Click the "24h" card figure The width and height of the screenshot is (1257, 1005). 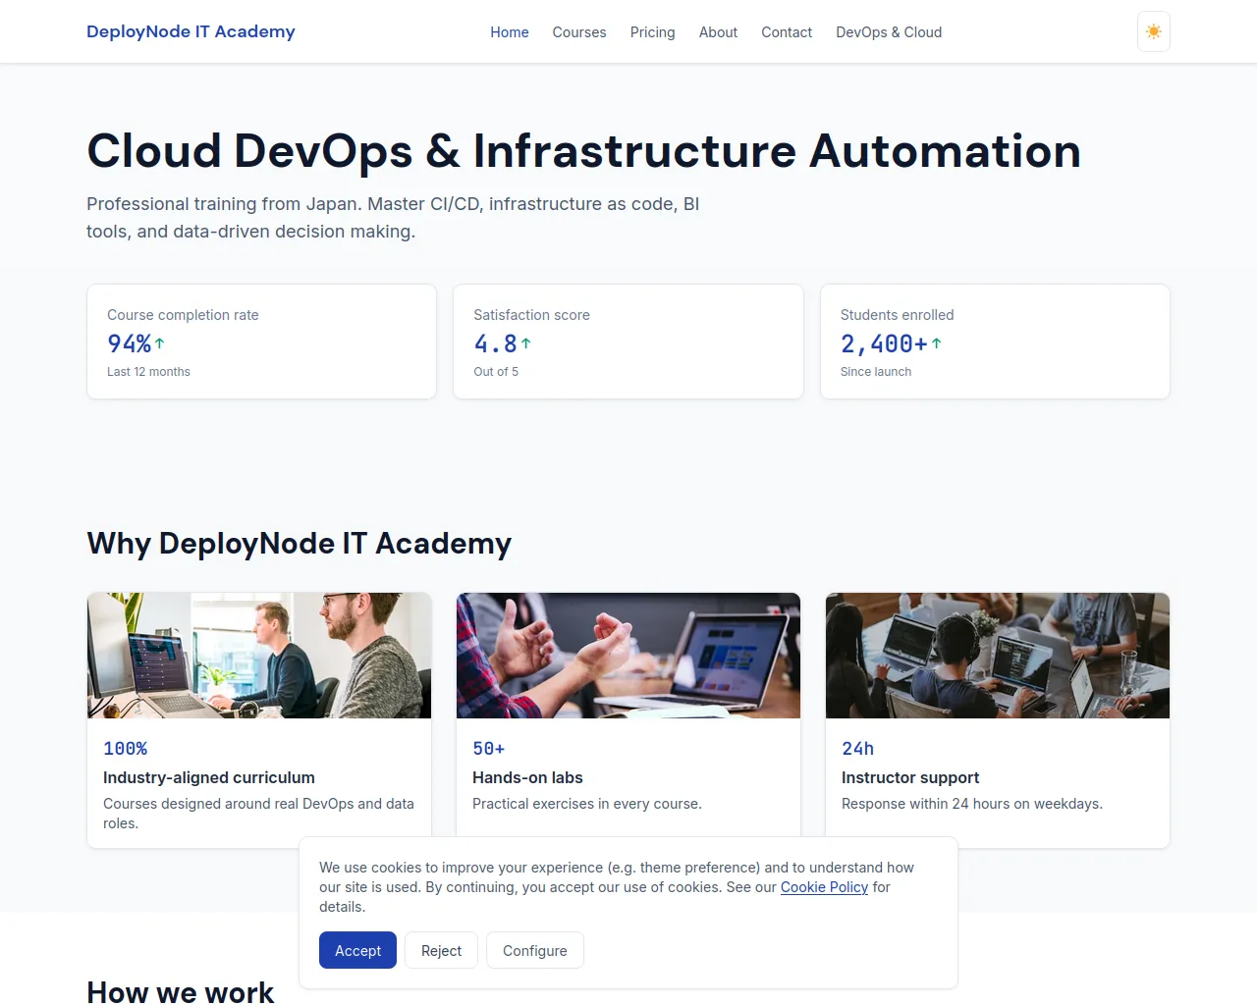coord(857,749)
